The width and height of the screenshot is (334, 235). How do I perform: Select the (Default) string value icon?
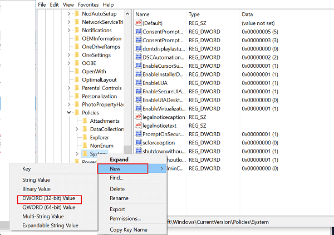pos(138,23)
